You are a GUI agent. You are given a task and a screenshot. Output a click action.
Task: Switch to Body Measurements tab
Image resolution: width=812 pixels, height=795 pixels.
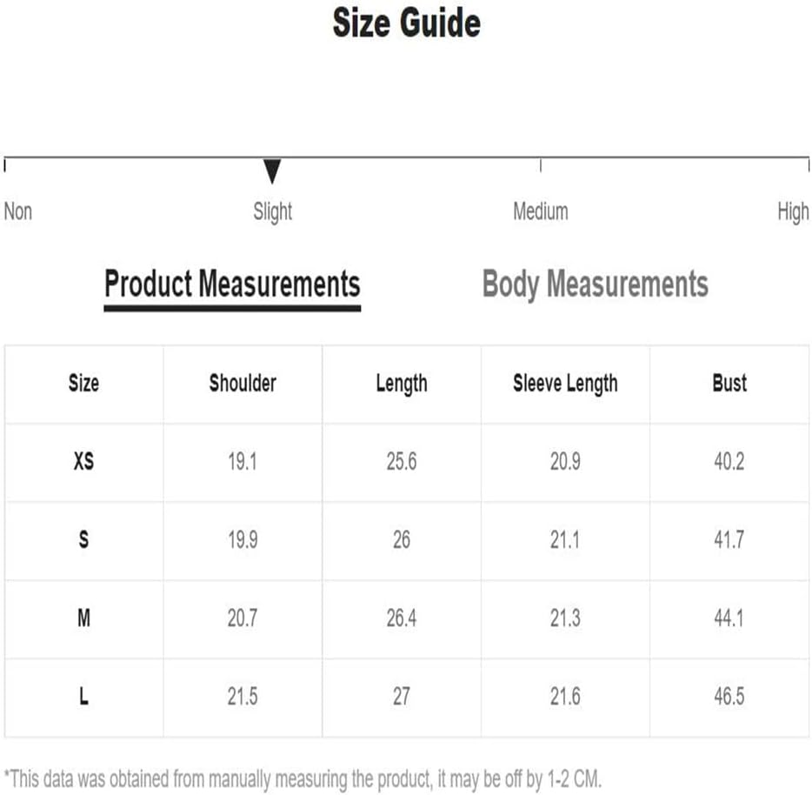(x=595, y=284)
